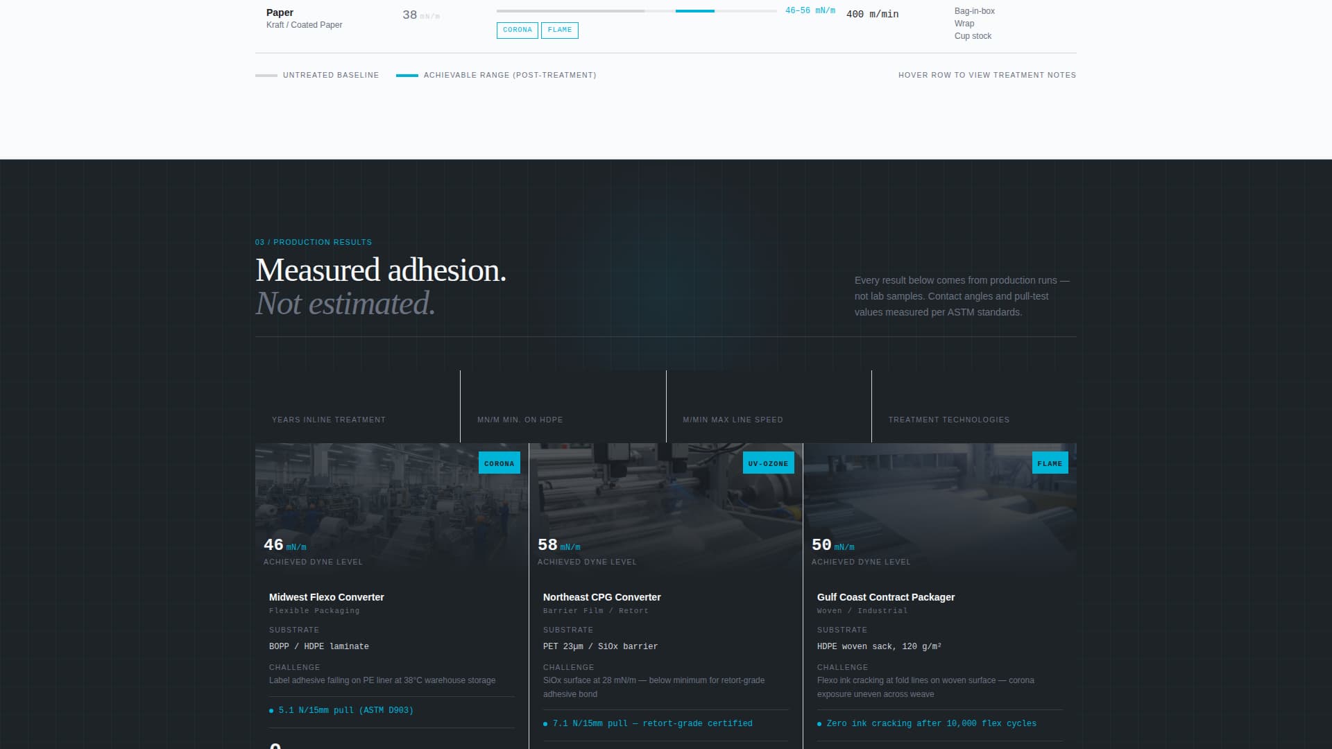1332x749 pixels.
Task: Expand the YEARS INLINE TREATMENT stat column
Action: coord(329,420)
